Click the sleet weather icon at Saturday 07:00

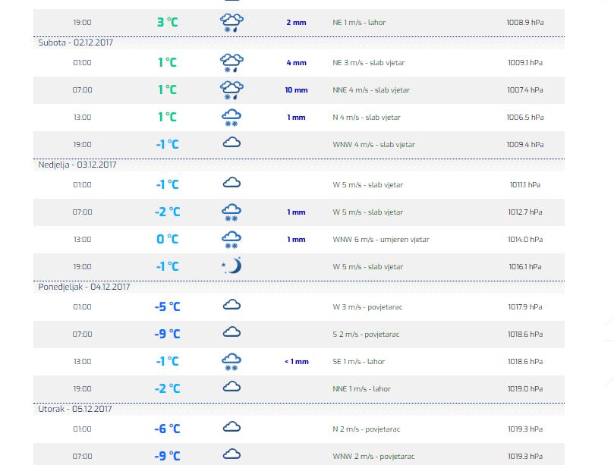pos(231,90)
